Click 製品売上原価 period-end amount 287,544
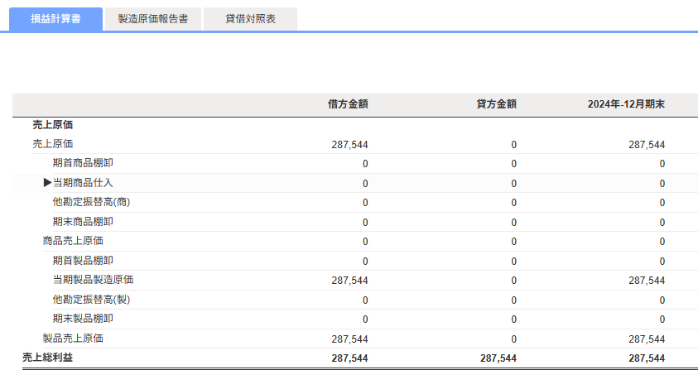This screenshot has height=370, width=698. [x=647, y=339]
